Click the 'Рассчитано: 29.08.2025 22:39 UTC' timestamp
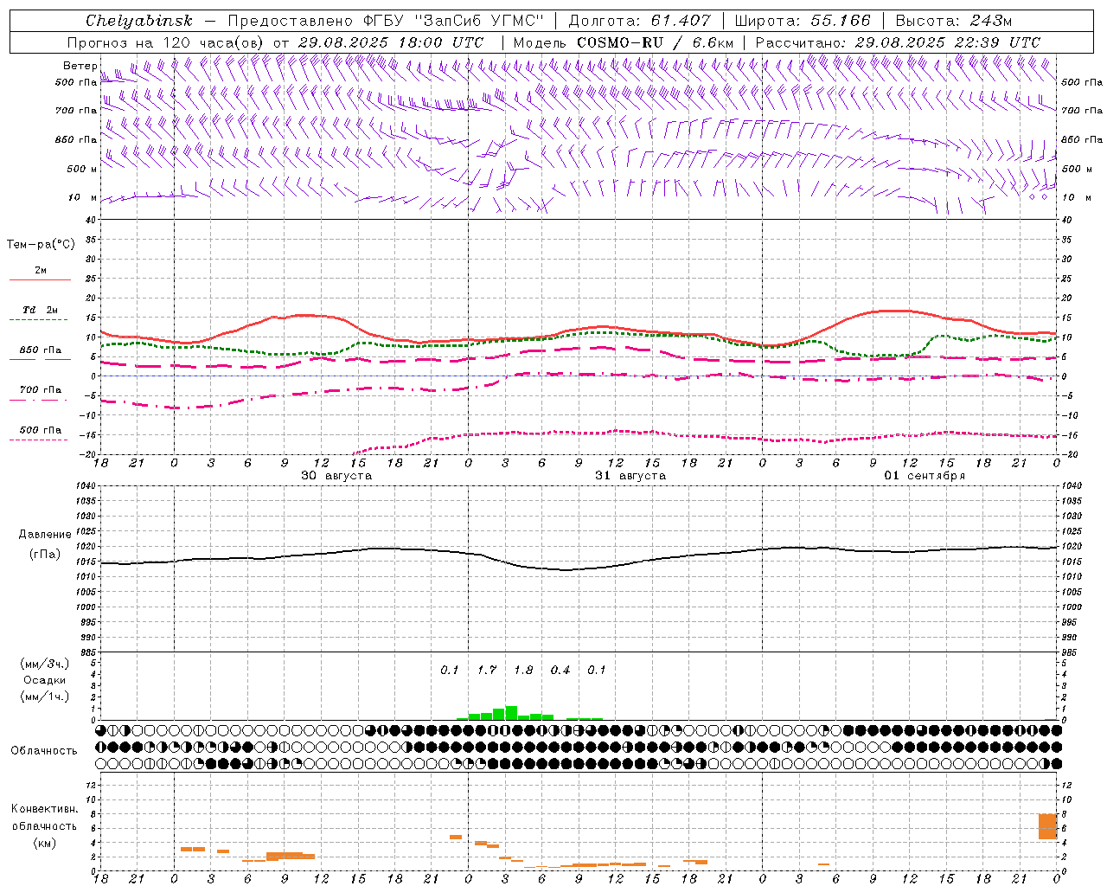Image resolution: width=1107 pixels, height=886 pixels. tap(898, 42)
